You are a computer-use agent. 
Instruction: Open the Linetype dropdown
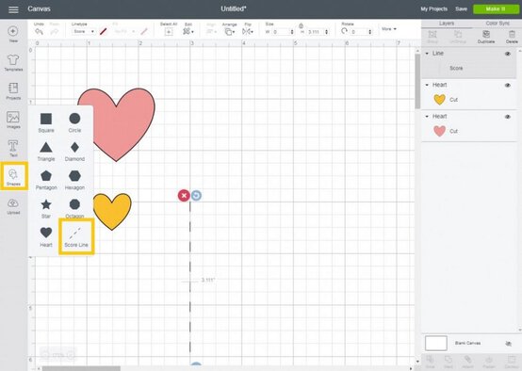84,31
